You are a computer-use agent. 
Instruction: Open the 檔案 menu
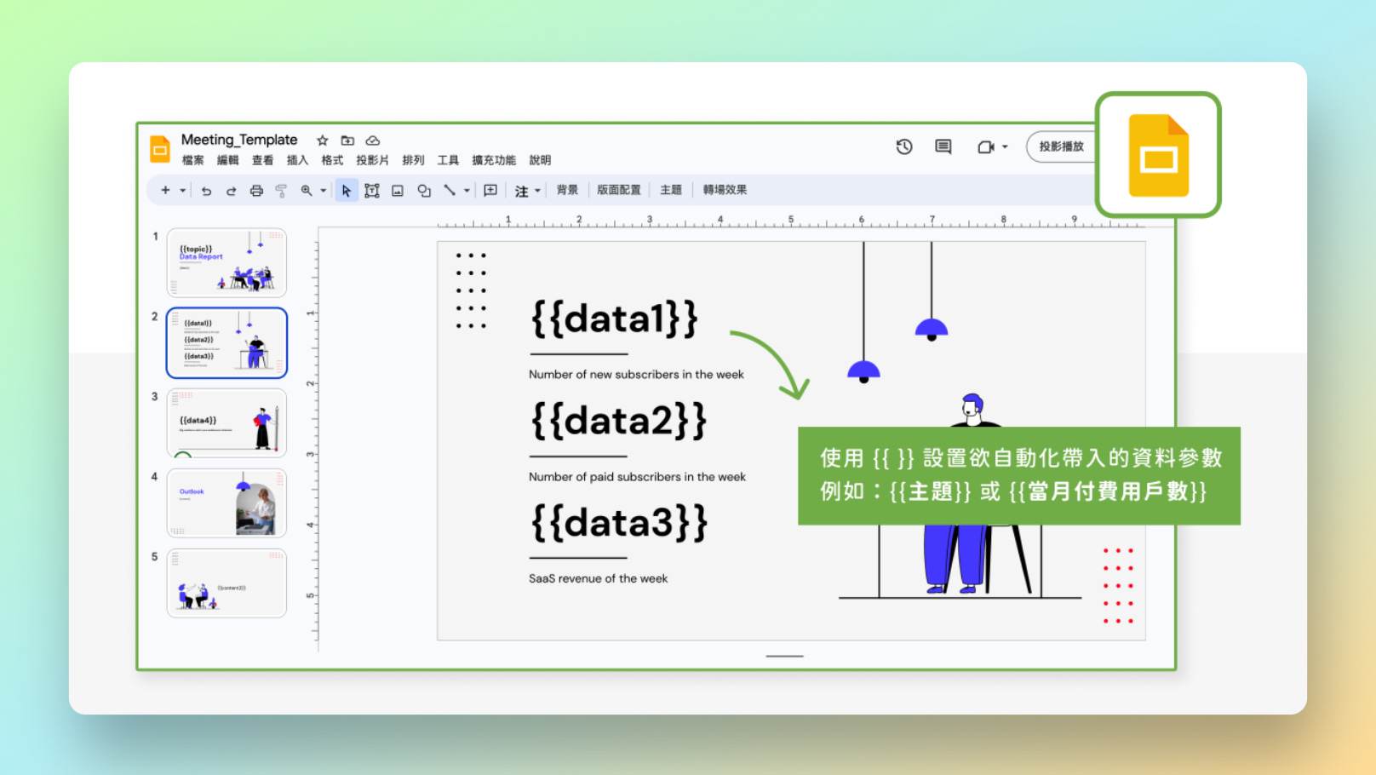(193, 160)
